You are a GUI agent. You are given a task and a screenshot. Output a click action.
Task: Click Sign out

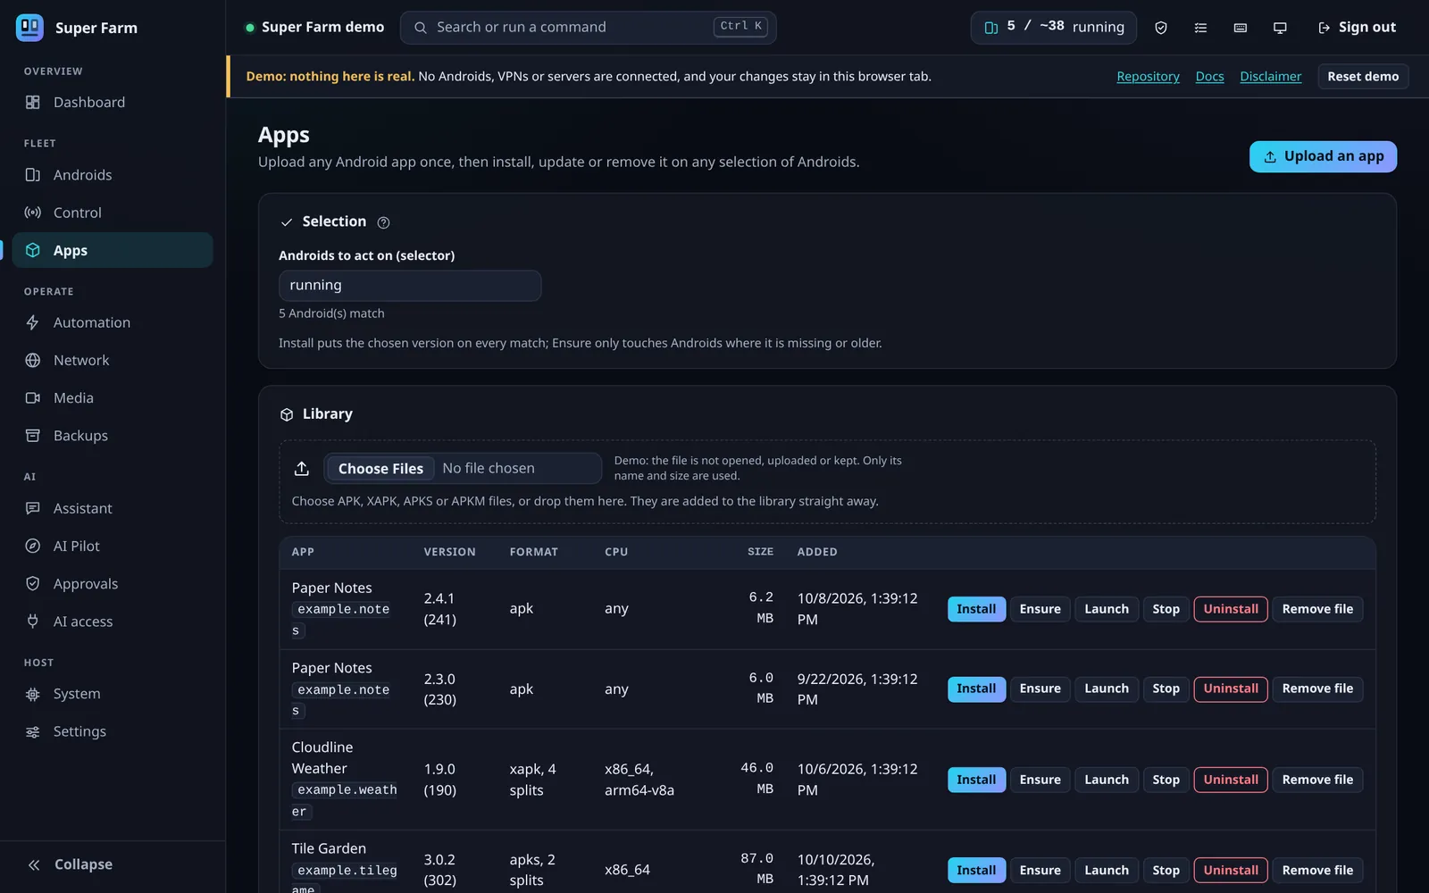(1357, 28)
